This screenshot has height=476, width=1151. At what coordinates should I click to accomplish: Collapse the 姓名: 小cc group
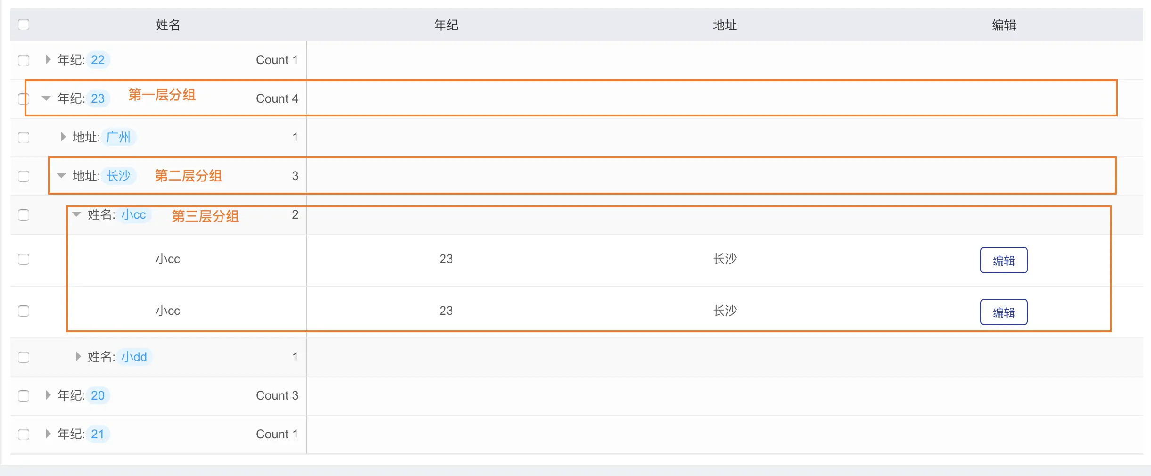[76, 214]
